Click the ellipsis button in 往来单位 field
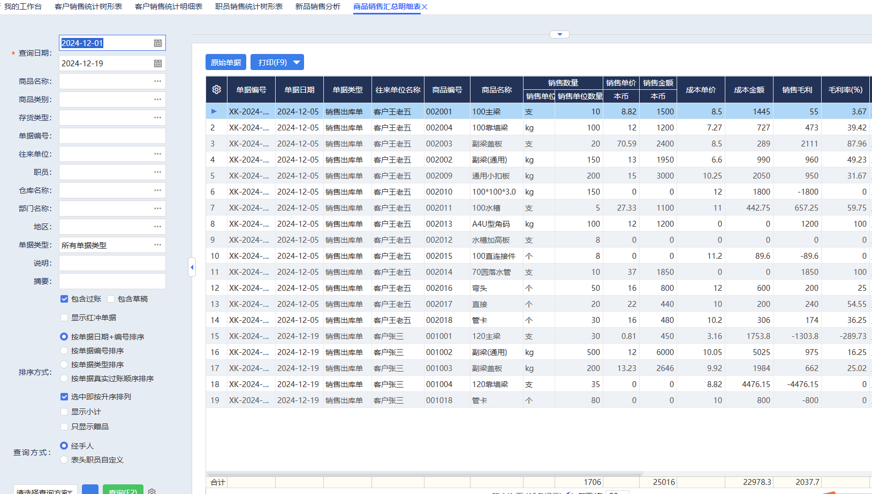Screen dimensions: 872x494 tap(157, 154)
